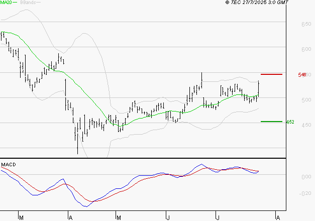The width and height of the screenshot is (315, 221).
Task: Click the MACD -0.20 axis label
Action: 306,193
